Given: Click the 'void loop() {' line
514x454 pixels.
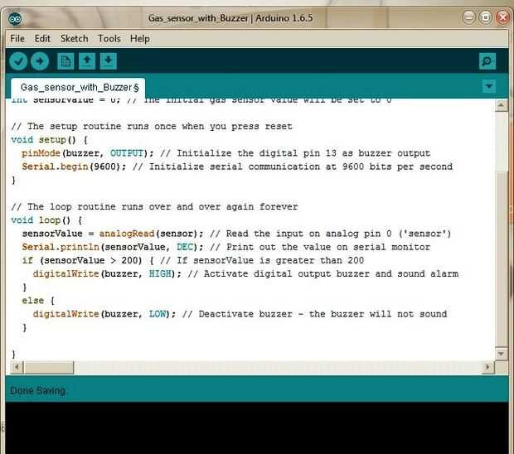Looking at the screenshot, I should [46, 220].
